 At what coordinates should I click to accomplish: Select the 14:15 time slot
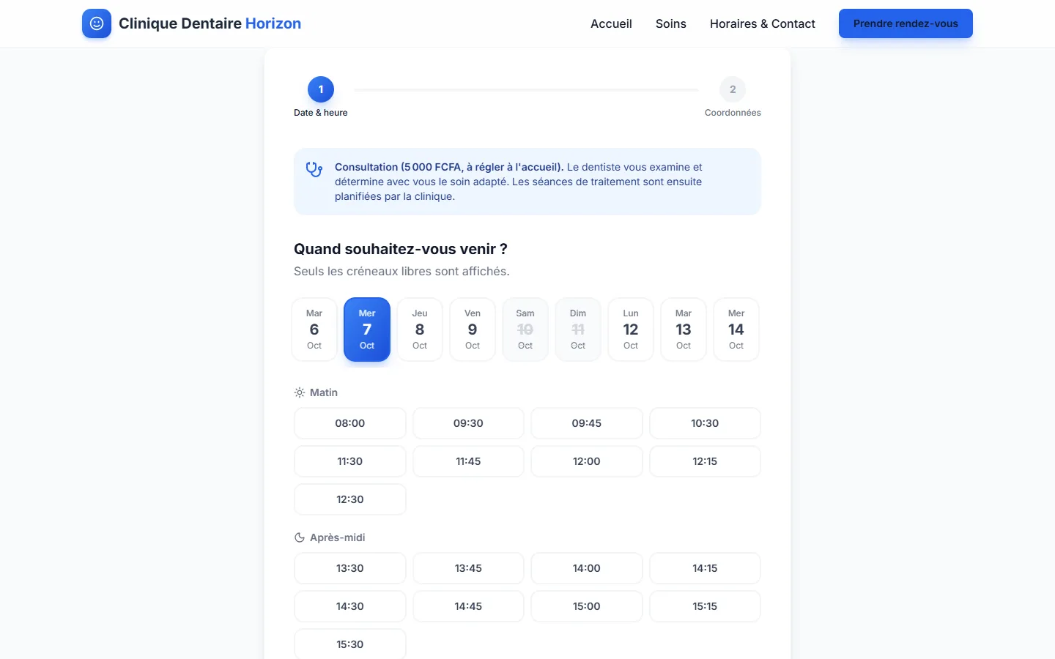point(705,568)
